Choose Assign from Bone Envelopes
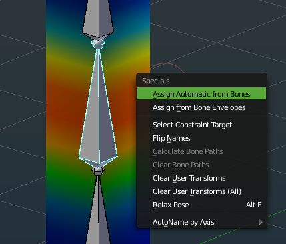Screen dimensions: 286x244 tap(201, 107)
